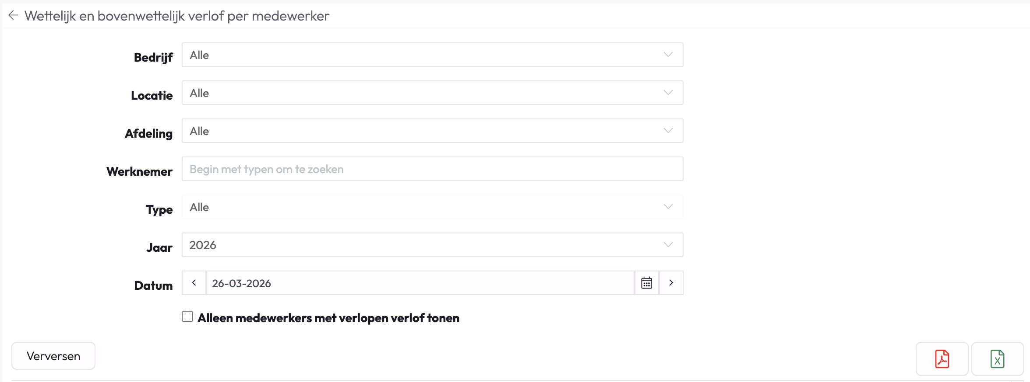This screenshot has width=1030, height=382.
Task: Go to next date
Action: (671, 283)
